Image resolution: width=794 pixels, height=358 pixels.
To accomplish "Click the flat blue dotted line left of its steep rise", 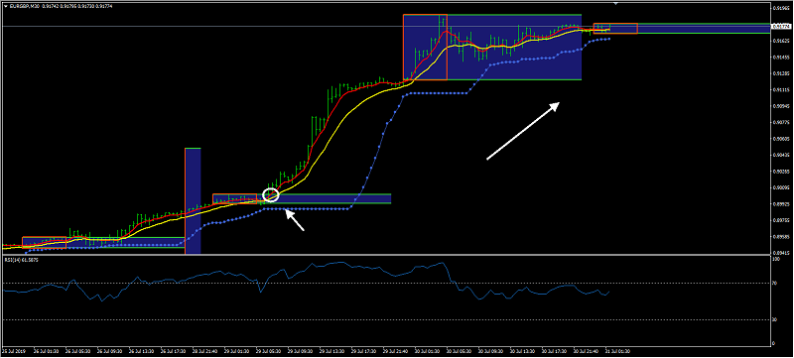I will [x=308, y=209].
